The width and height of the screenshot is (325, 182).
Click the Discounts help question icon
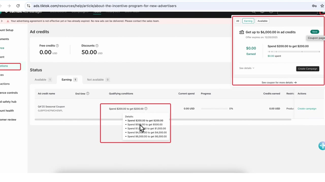tap(97, 46)
